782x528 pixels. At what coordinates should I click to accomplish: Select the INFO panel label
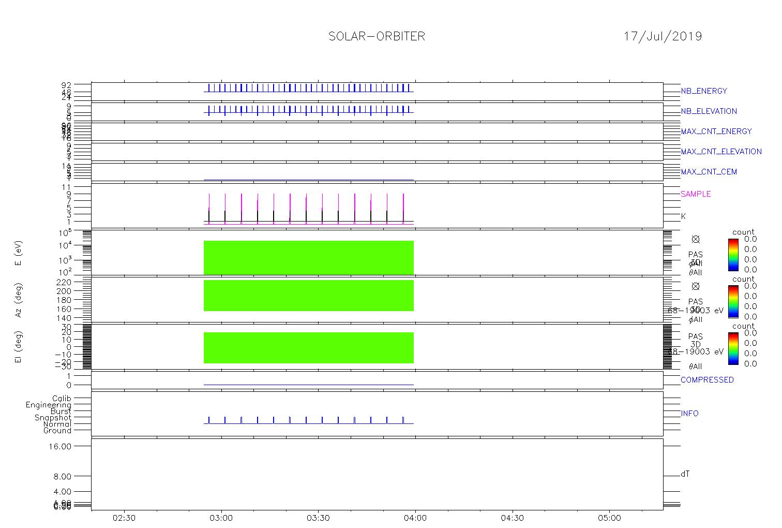689,414
